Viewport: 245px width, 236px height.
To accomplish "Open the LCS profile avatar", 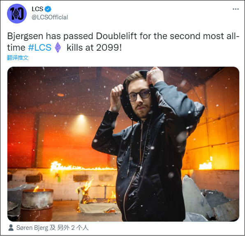I will click(17, 14).
